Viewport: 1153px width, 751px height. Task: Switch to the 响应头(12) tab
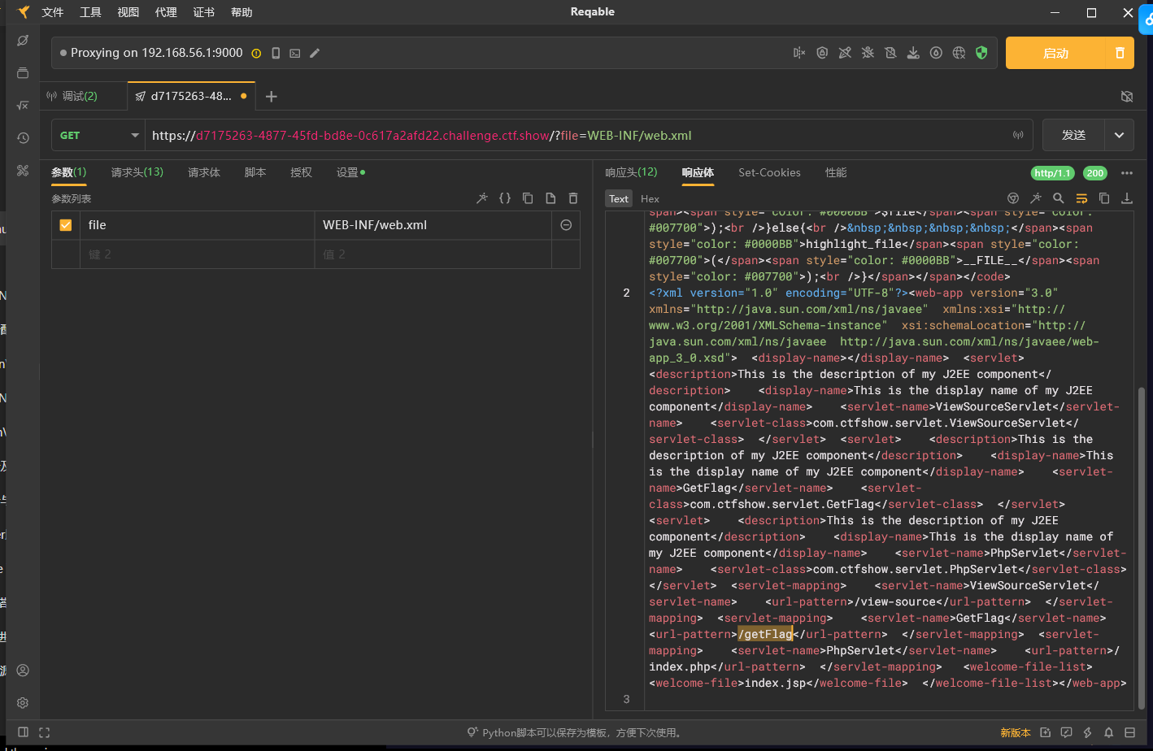click(631, 172)
